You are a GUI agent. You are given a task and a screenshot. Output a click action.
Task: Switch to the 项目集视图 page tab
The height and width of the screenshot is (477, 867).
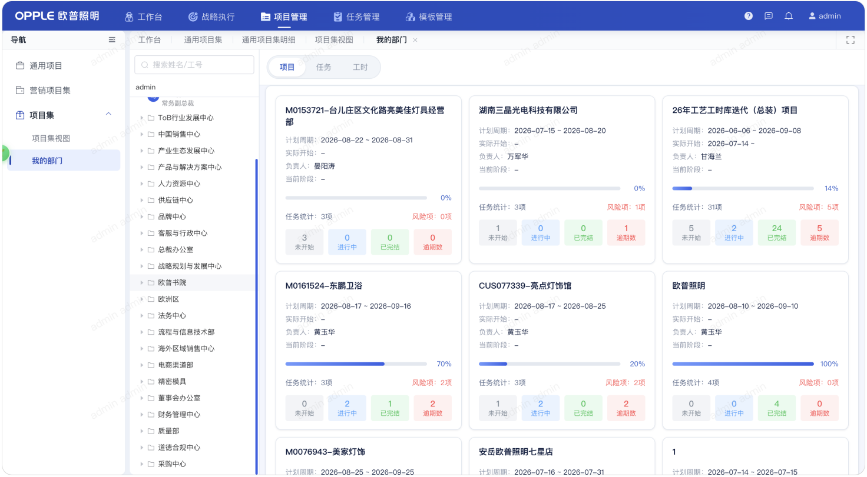point(334,39)
